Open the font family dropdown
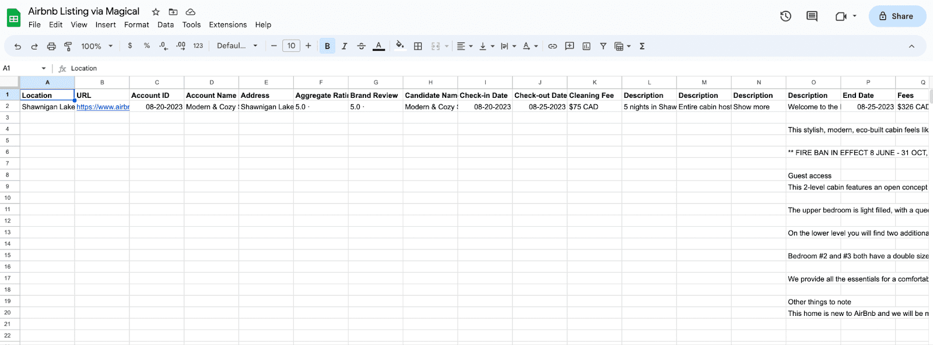933x345 pixels. pos(237,45)
